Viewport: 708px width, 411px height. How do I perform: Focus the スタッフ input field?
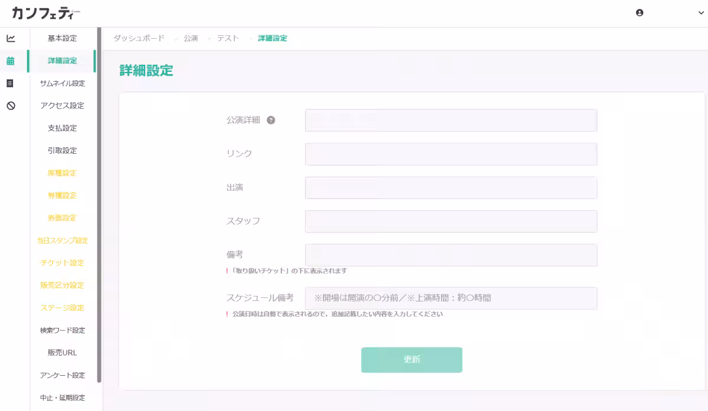[x=451, y=221]
